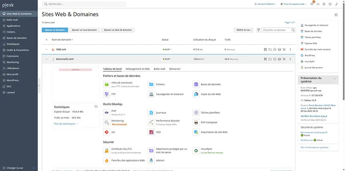Open Bases de données in the sidebar
The image size is (345, 171).
tap(16, 38)
